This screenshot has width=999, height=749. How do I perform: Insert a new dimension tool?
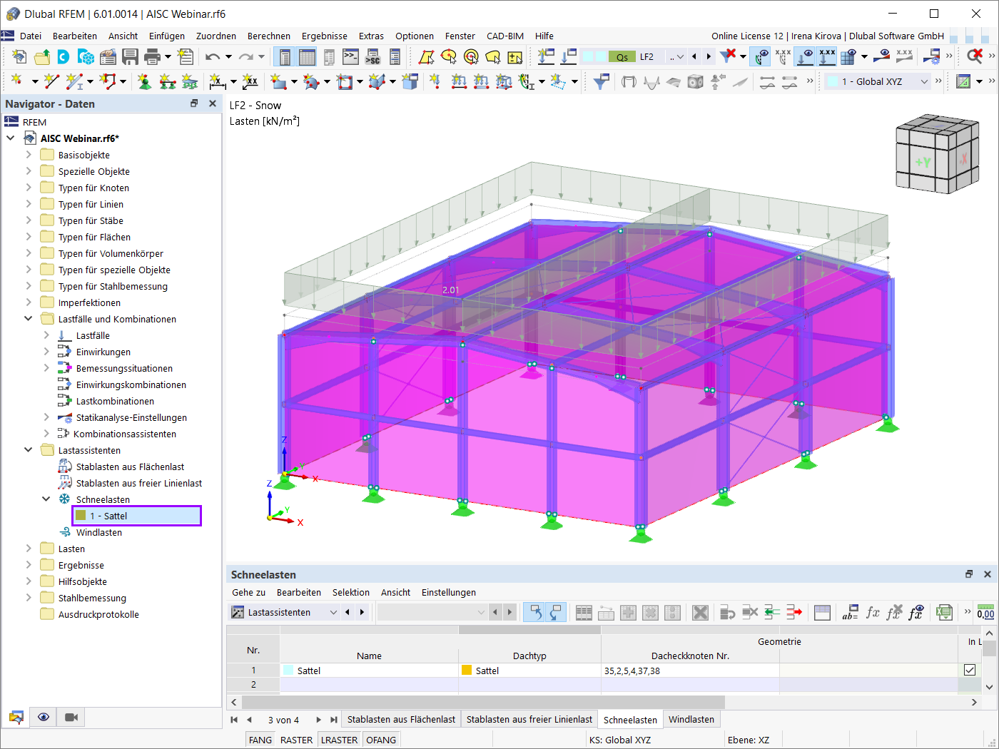click(218, 82)
